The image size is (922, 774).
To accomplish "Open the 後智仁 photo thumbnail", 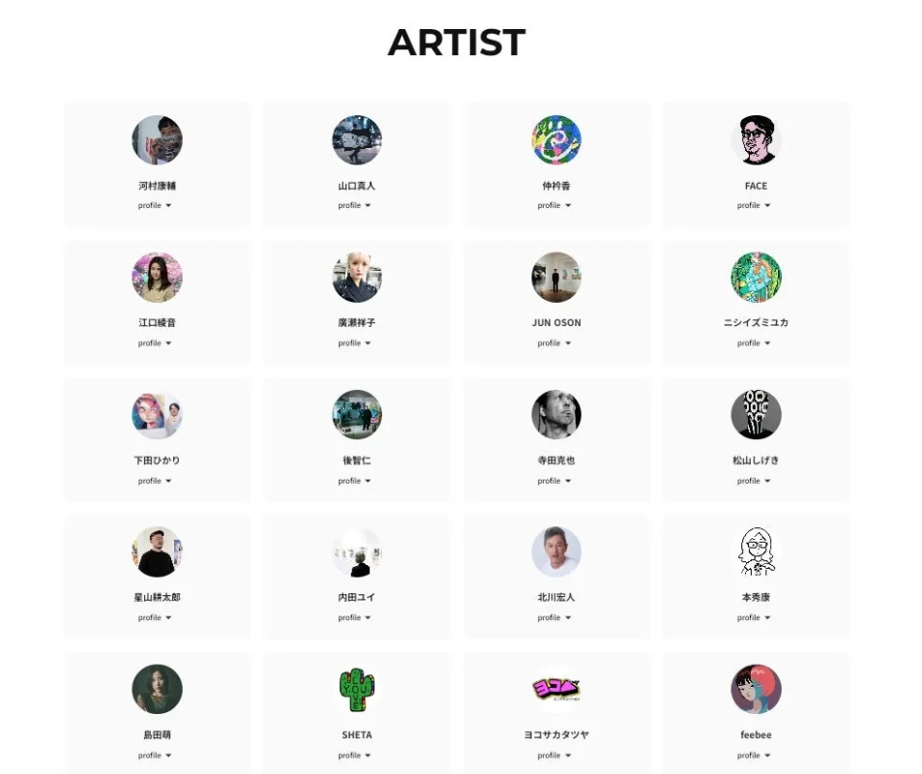I will pos(356,415).
